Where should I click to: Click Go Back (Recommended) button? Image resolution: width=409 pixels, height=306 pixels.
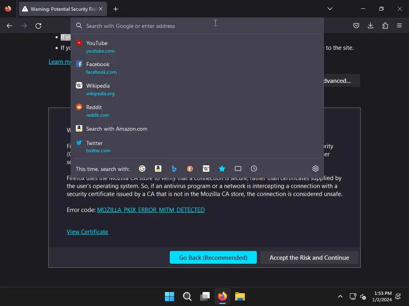[213, 257]
